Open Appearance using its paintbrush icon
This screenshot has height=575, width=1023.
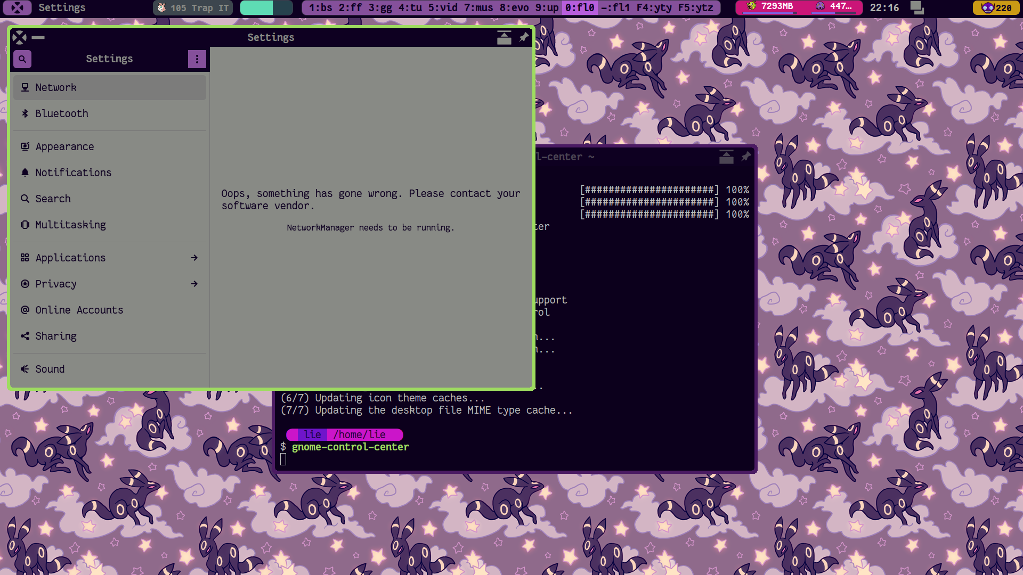click(x=25, y=146)
